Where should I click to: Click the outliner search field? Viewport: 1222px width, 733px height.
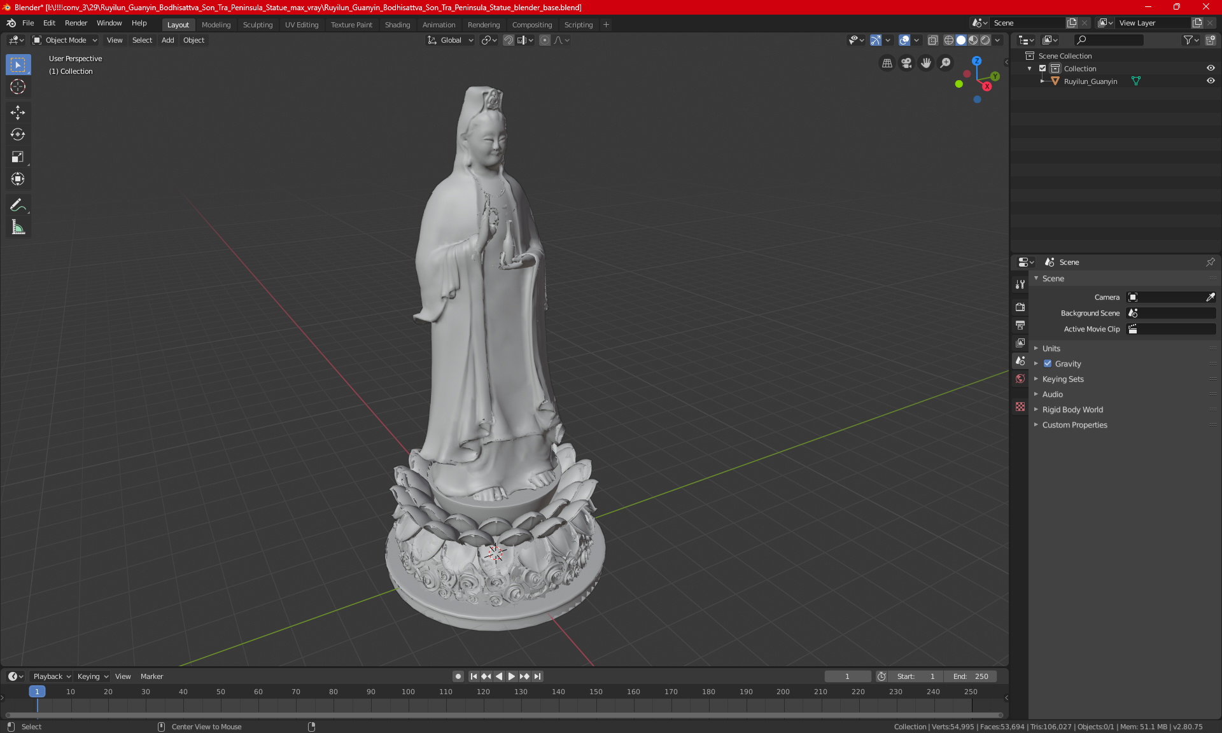pos(1109,40)
